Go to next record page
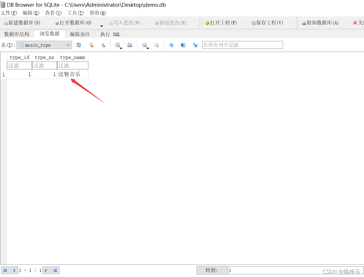The width and height of the screenshot is (364, 277). (x=46, y=270)
